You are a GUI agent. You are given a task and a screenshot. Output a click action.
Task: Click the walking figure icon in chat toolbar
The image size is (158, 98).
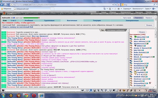(98, 90)
